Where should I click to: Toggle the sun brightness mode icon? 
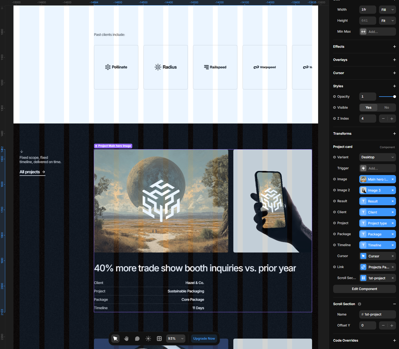(x=148, y=339)
